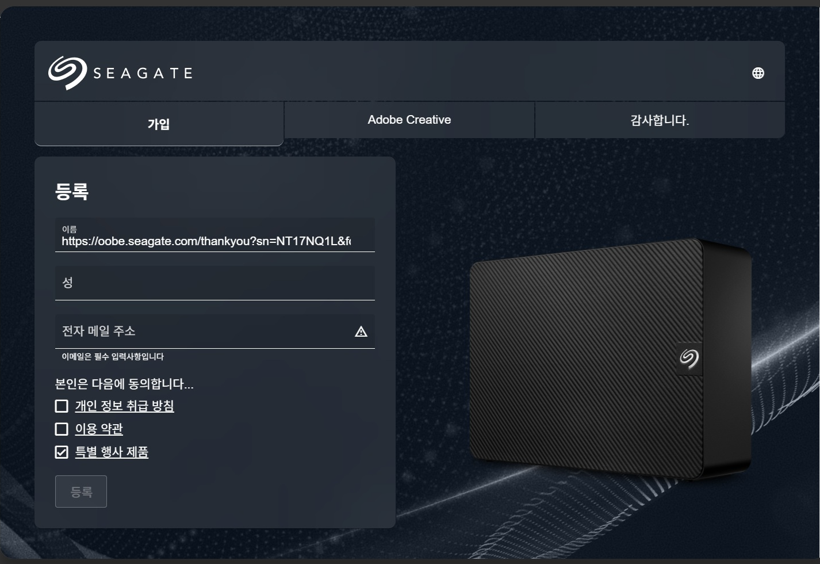
Task: Click the Seagate emblem on the drive
Action: click(689, 358)
